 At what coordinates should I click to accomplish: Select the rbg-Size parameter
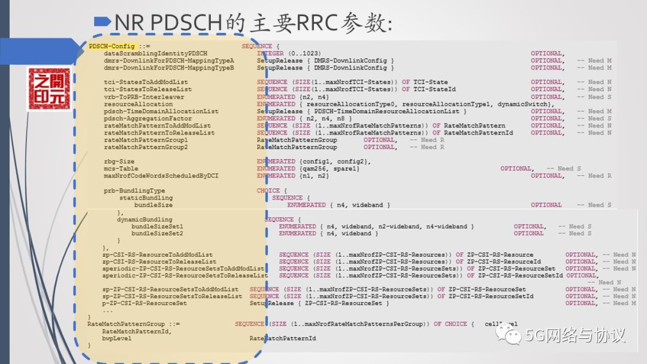[119, 162]
